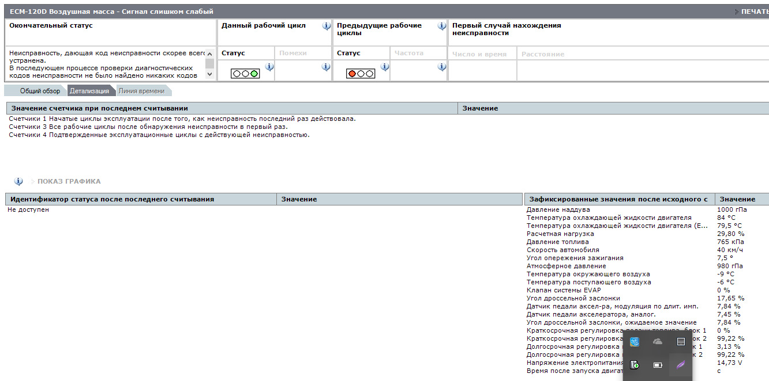
Task: Click 'Значение' header in the counters table
Action: [x=613, y=108]
